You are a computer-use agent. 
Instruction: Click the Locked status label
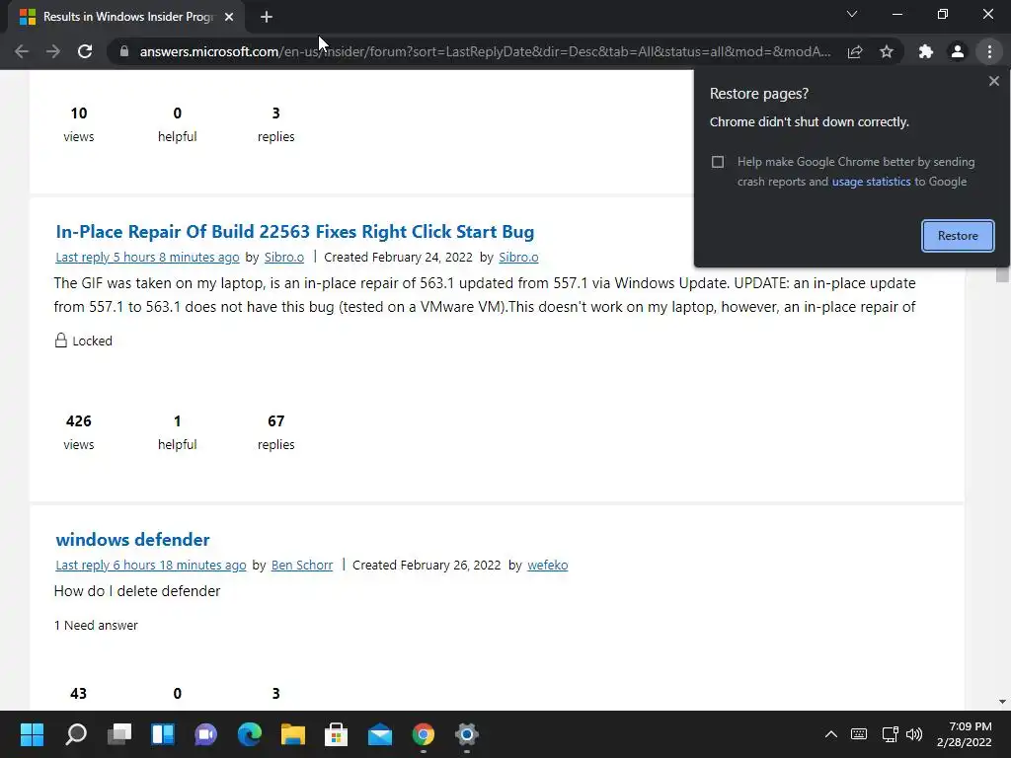(84, 341)
